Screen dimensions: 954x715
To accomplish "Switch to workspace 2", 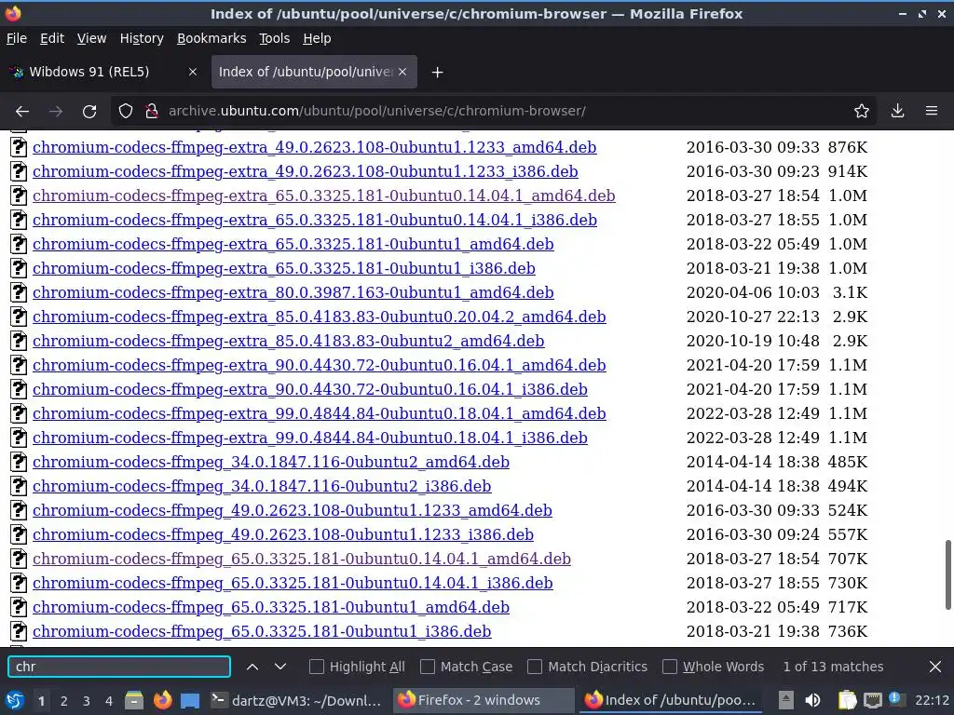I will (64, 701).
